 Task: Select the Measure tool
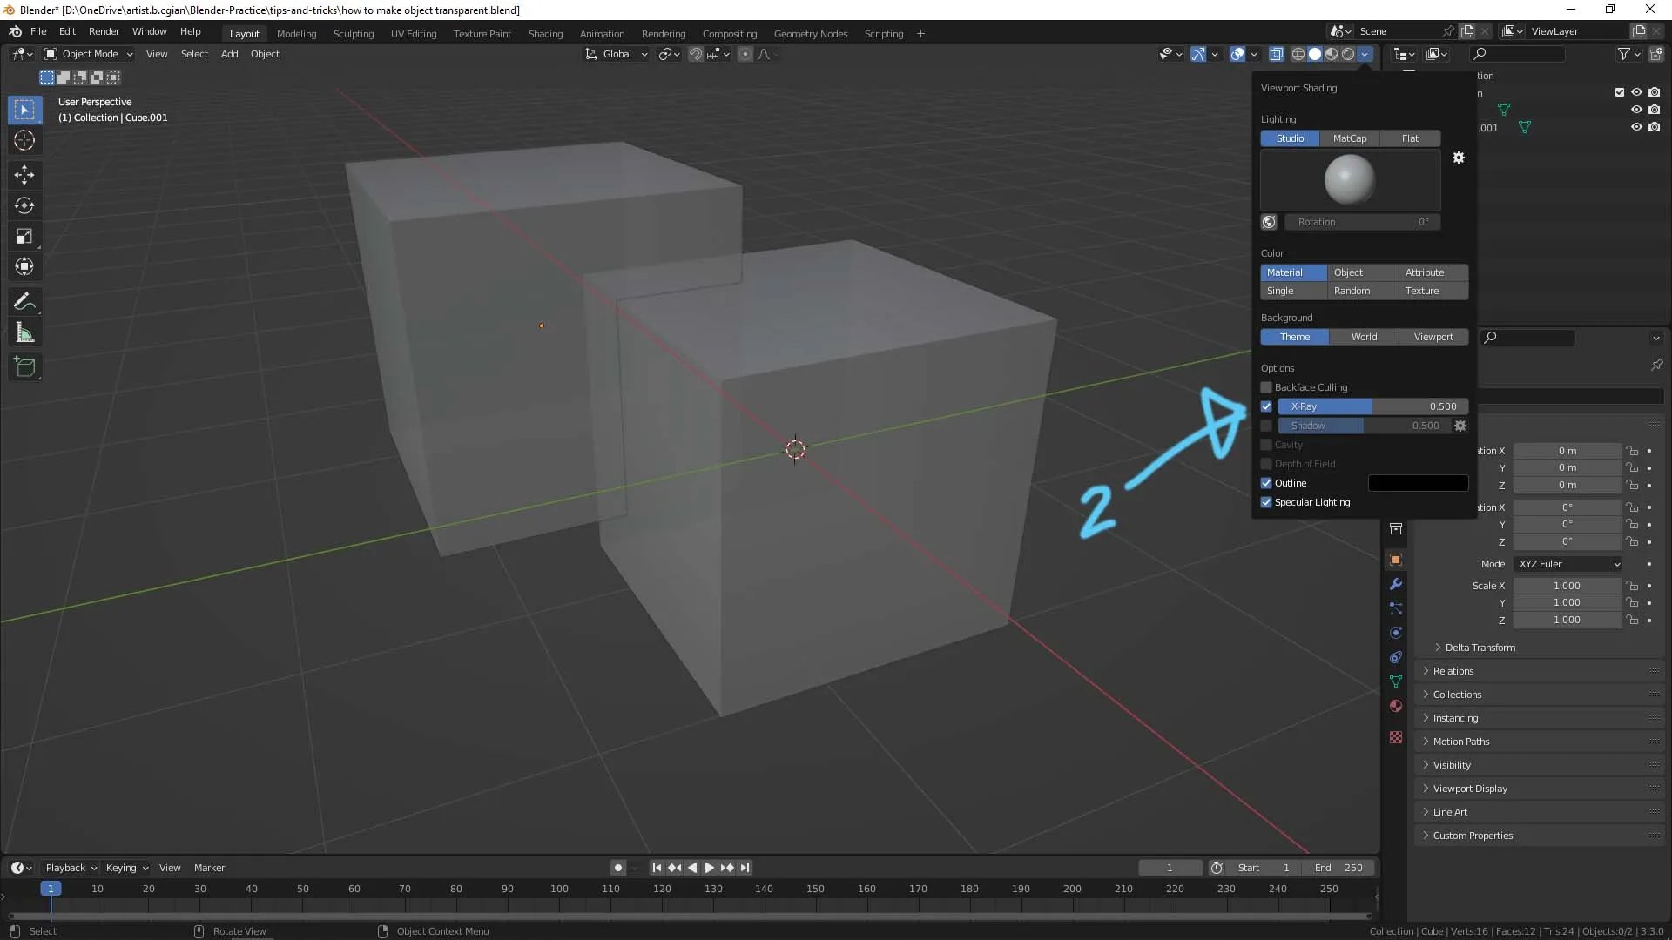pyautogui.click(x=24, y=332)
